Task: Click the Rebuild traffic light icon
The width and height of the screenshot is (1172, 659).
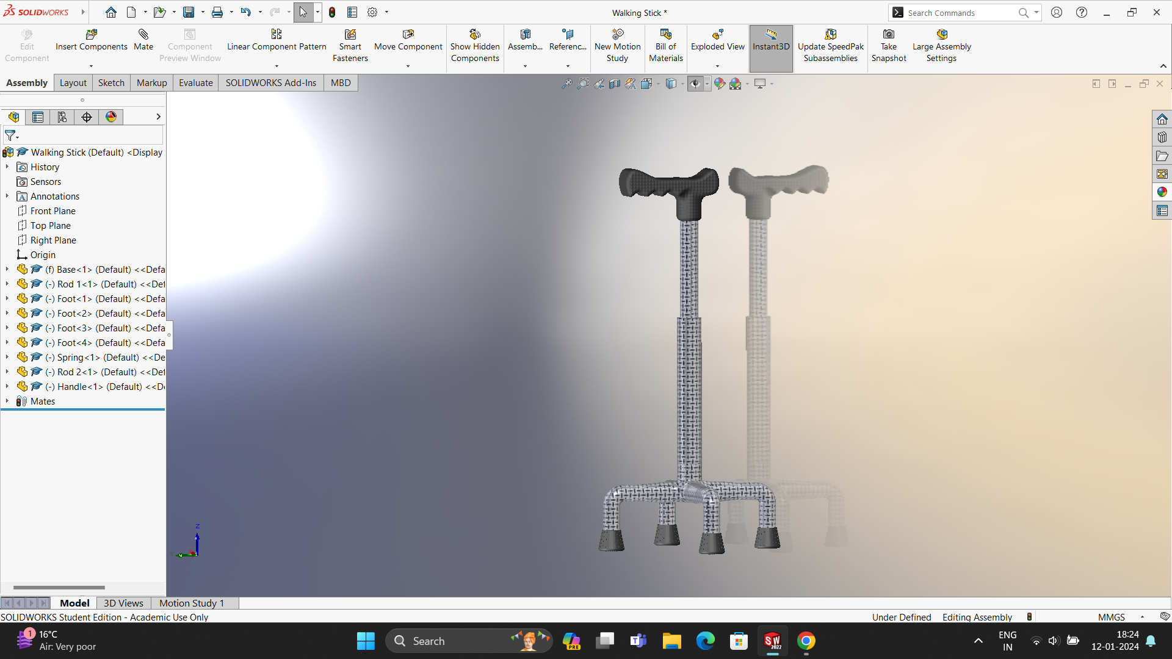Action: (332, 12)
